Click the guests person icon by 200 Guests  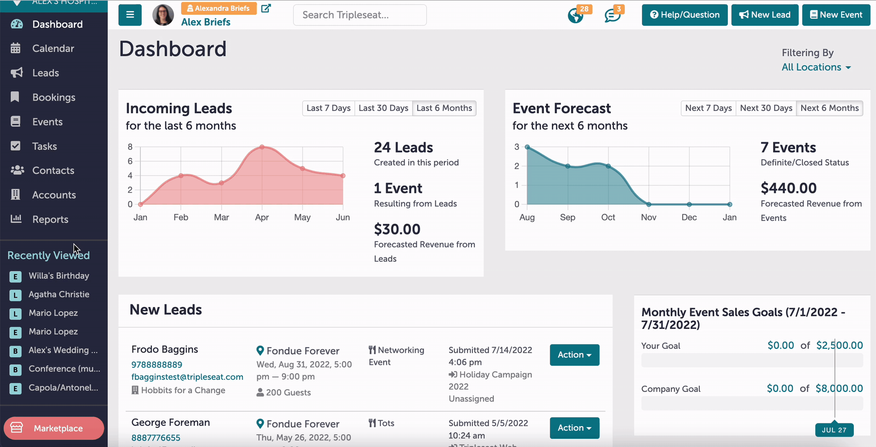tap(260, 392)
